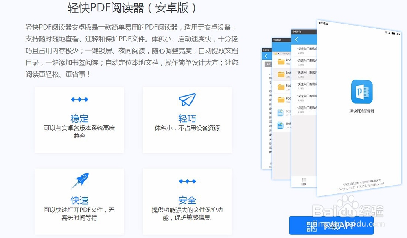Click the page title 轻快PDF阅读器（安卓版）
The height and width of the screenshot is (238, 407).
coord(132,8)
